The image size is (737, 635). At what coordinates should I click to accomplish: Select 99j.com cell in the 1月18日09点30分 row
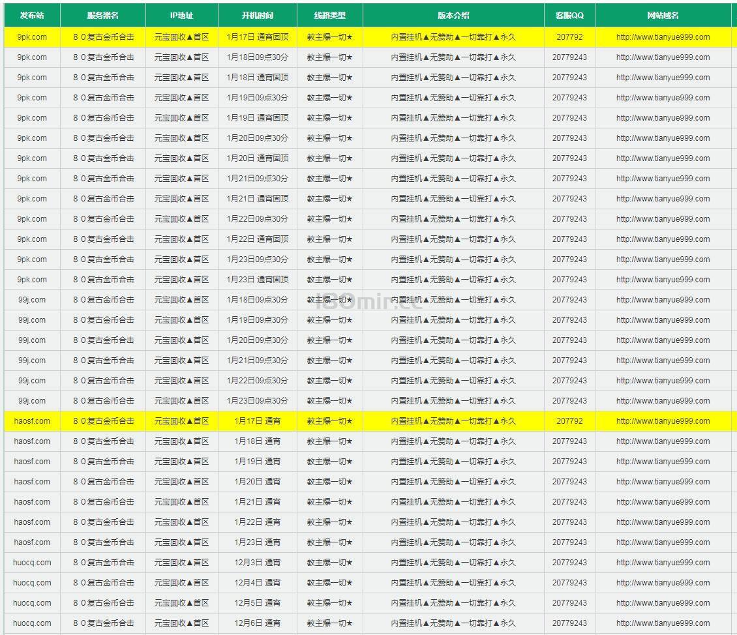32,300
